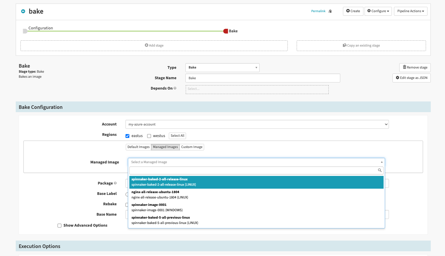Click the back arrow icon beside bake
Screen dimensions: 445x256
23,11
